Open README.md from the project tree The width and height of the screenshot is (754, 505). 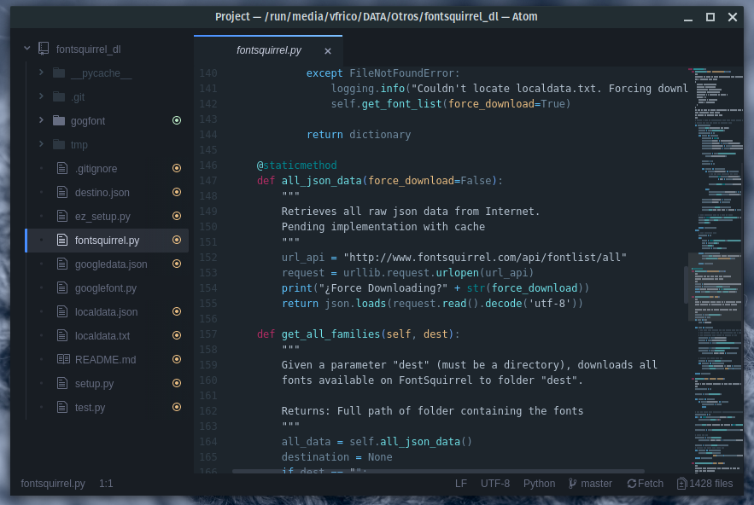tap(105, 360)
